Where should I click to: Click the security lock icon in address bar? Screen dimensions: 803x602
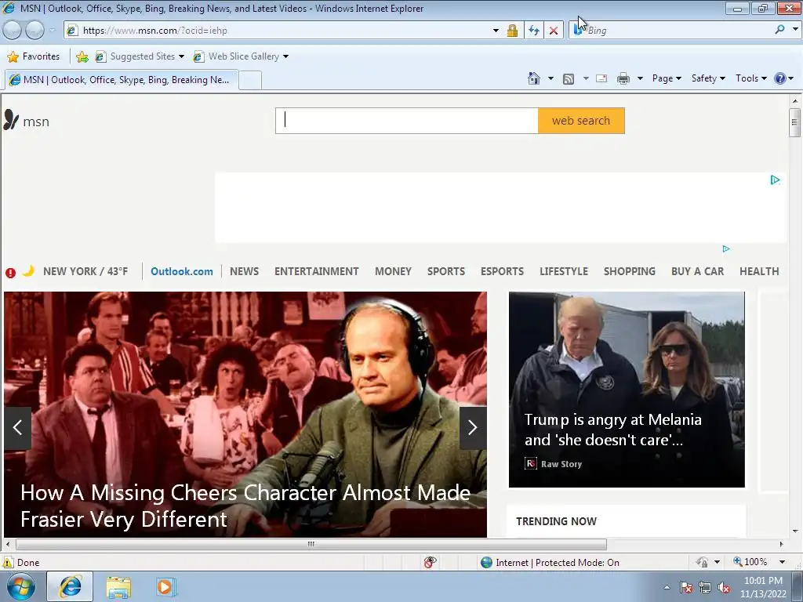pyautogui.click(x=512, y=31)
